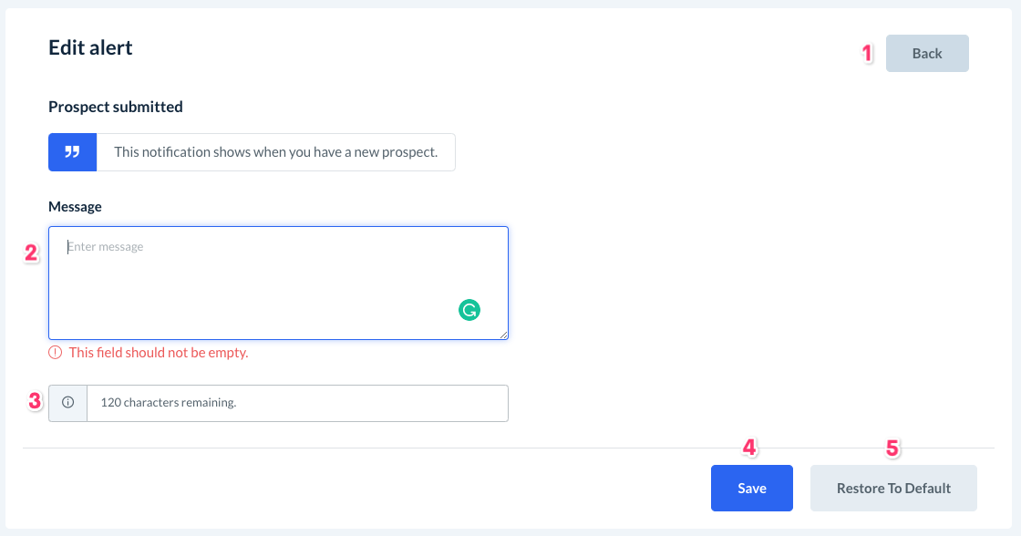Click the green Grammarly icon in the message box
This screenshot has width=1021, height=536.
click(x=469, y=310)
